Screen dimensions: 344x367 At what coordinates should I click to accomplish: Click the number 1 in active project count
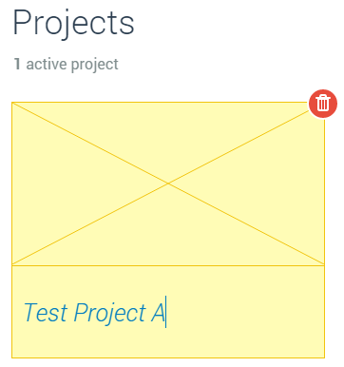[x=17, y=64]
